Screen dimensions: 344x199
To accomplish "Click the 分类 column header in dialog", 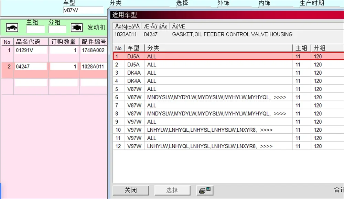I will [x=218, y=48].
